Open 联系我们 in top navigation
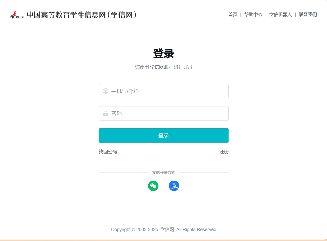Viewport: 327px width, 241px height. (x=308, y=15)
